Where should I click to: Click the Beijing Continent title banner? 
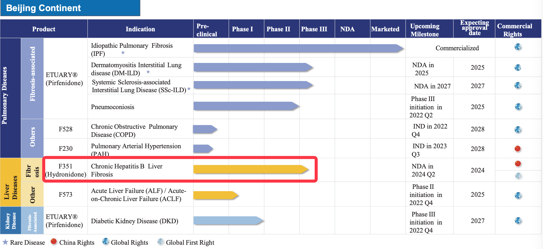tap(70, 8)
